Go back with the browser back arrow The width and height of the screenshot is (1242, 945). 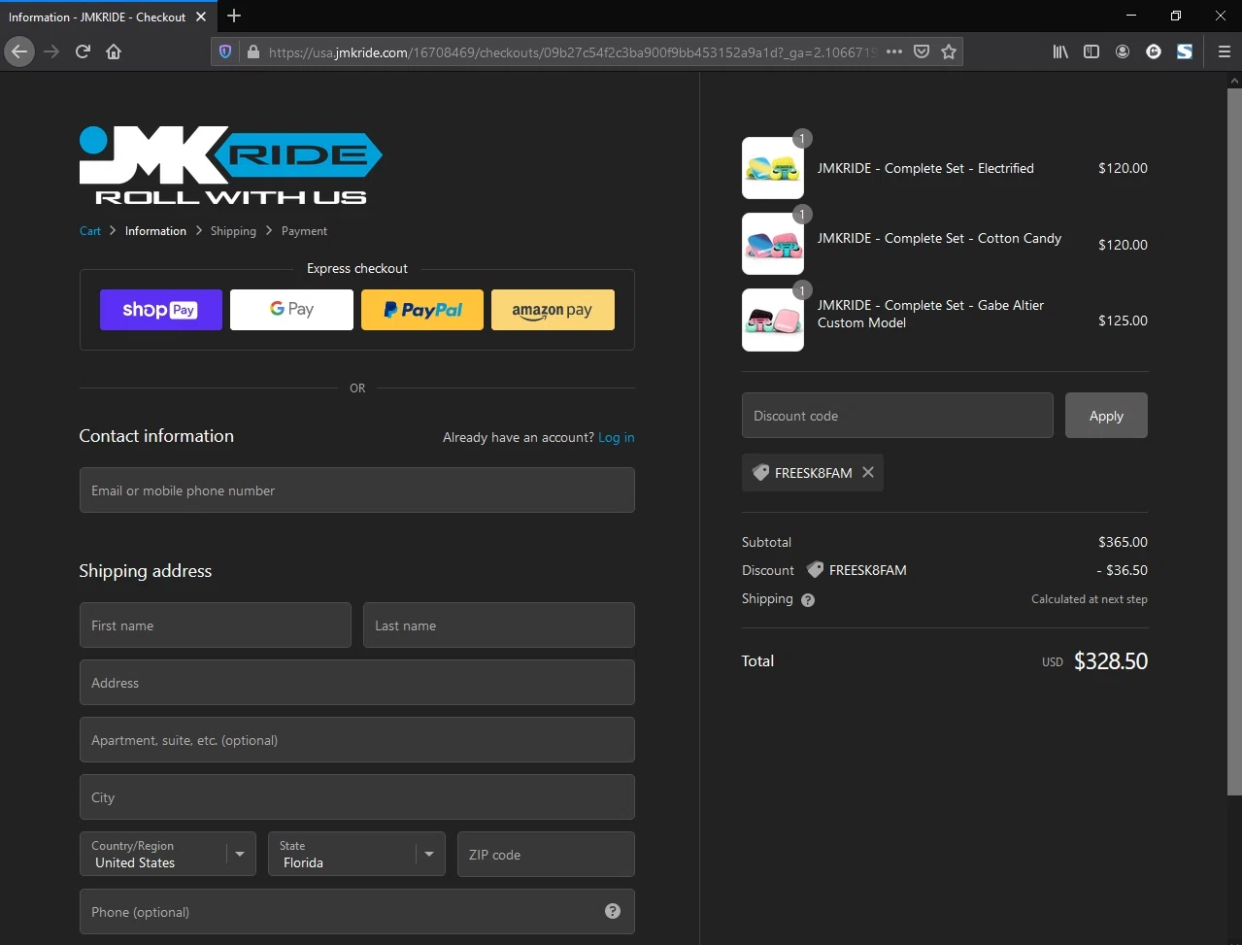(x=19, y=51)
